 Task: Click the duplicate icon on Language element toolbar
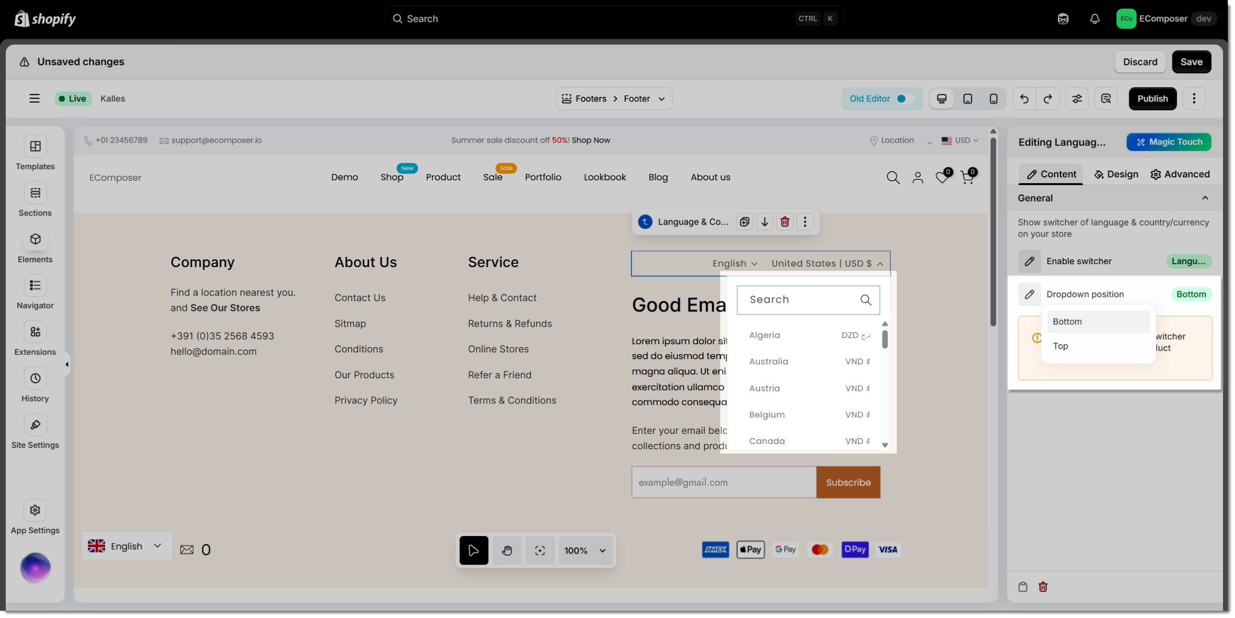click(x=744, y=222)
